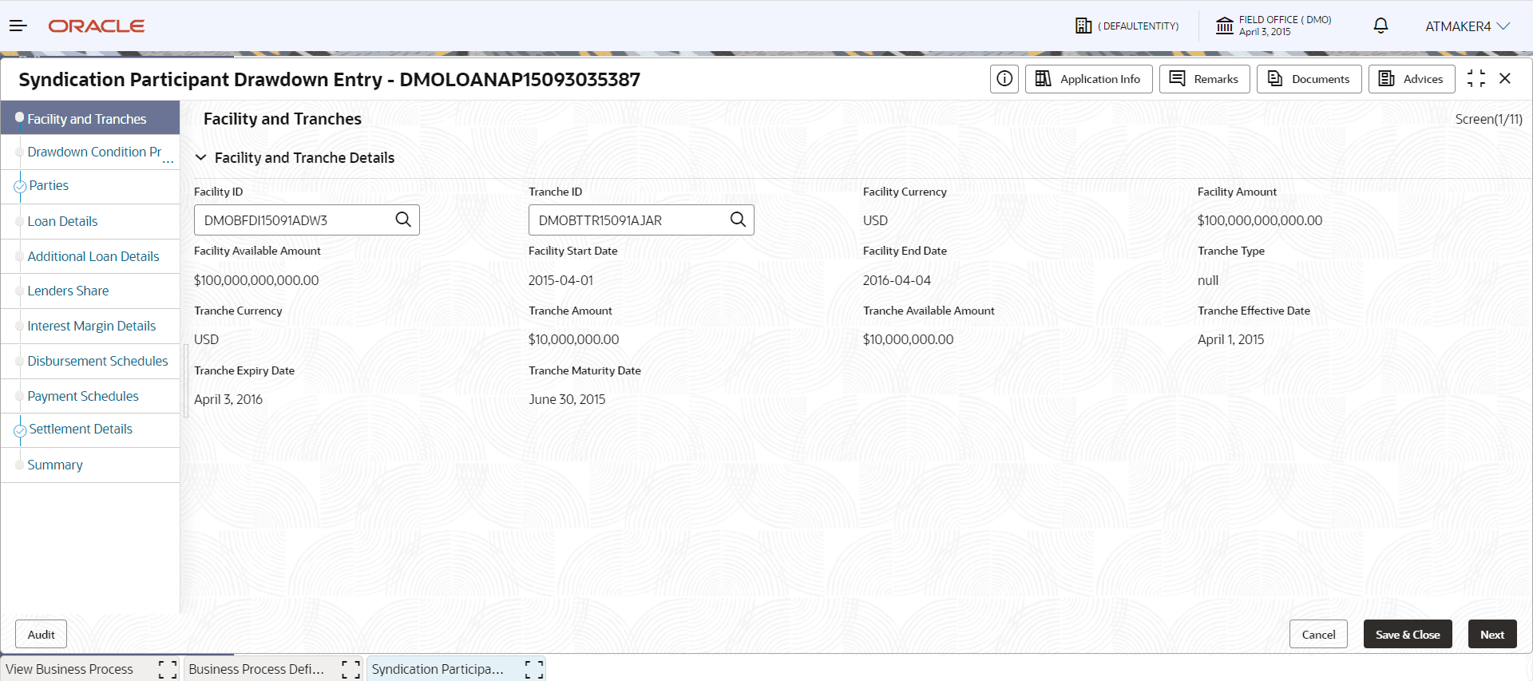Click the Oracle logo
Viewport: 1533px width, 681px height.
[97, 26]
